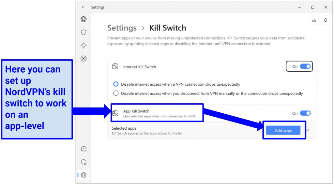Turn off the Internet Kill Switch toggle
Image resolution: width=334 pixels, height=185 pixels.
pyautogui.click(x=305, y=66)
